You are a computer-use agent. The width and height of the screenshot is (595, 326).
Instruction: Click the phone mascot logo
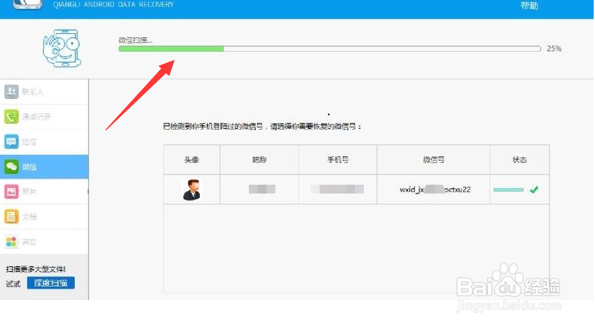point(62,48)
